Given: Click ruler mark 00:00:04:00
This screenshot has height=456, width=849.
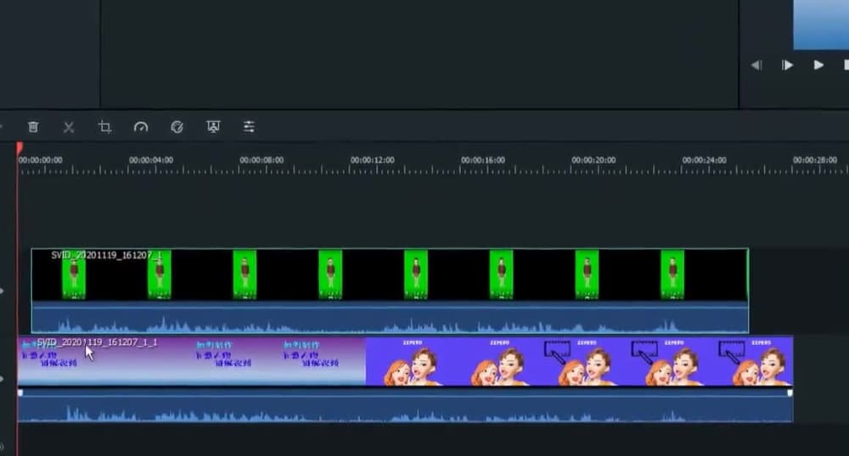Looking at the screenshot, I should (151, 160).
